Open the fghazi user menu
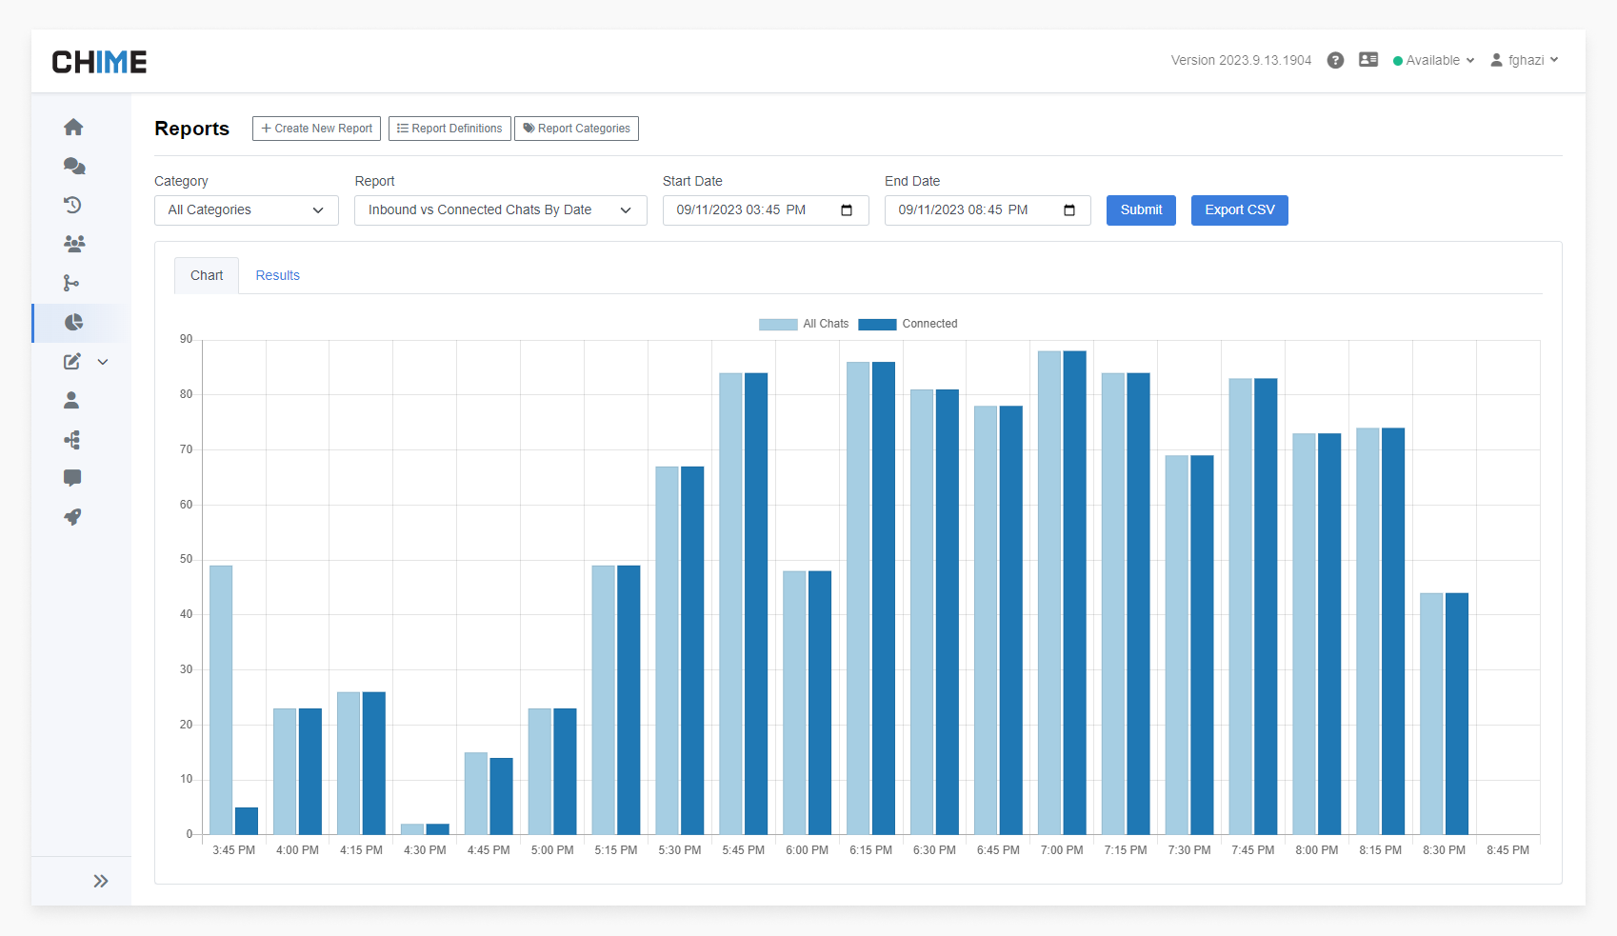Image resolution: width=1617 pixels, height=936 pixels. coord(1525,60)
